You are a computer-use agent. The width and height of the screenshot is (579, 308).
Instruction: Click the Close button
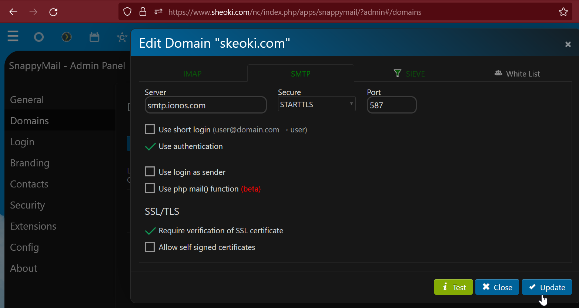pyautogui.click(x=497, y=287)
